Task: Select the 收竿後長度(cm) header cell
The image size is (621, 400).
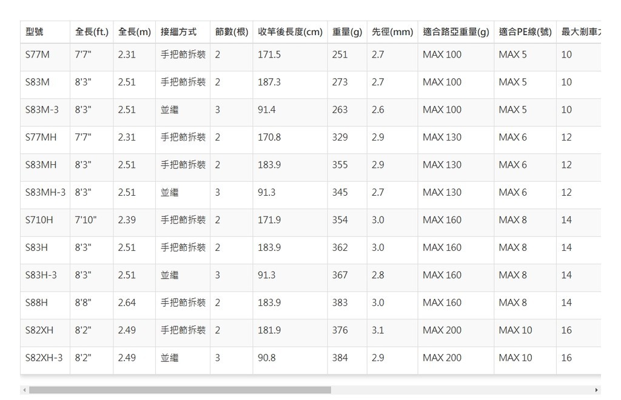Action: pos(290,32)
